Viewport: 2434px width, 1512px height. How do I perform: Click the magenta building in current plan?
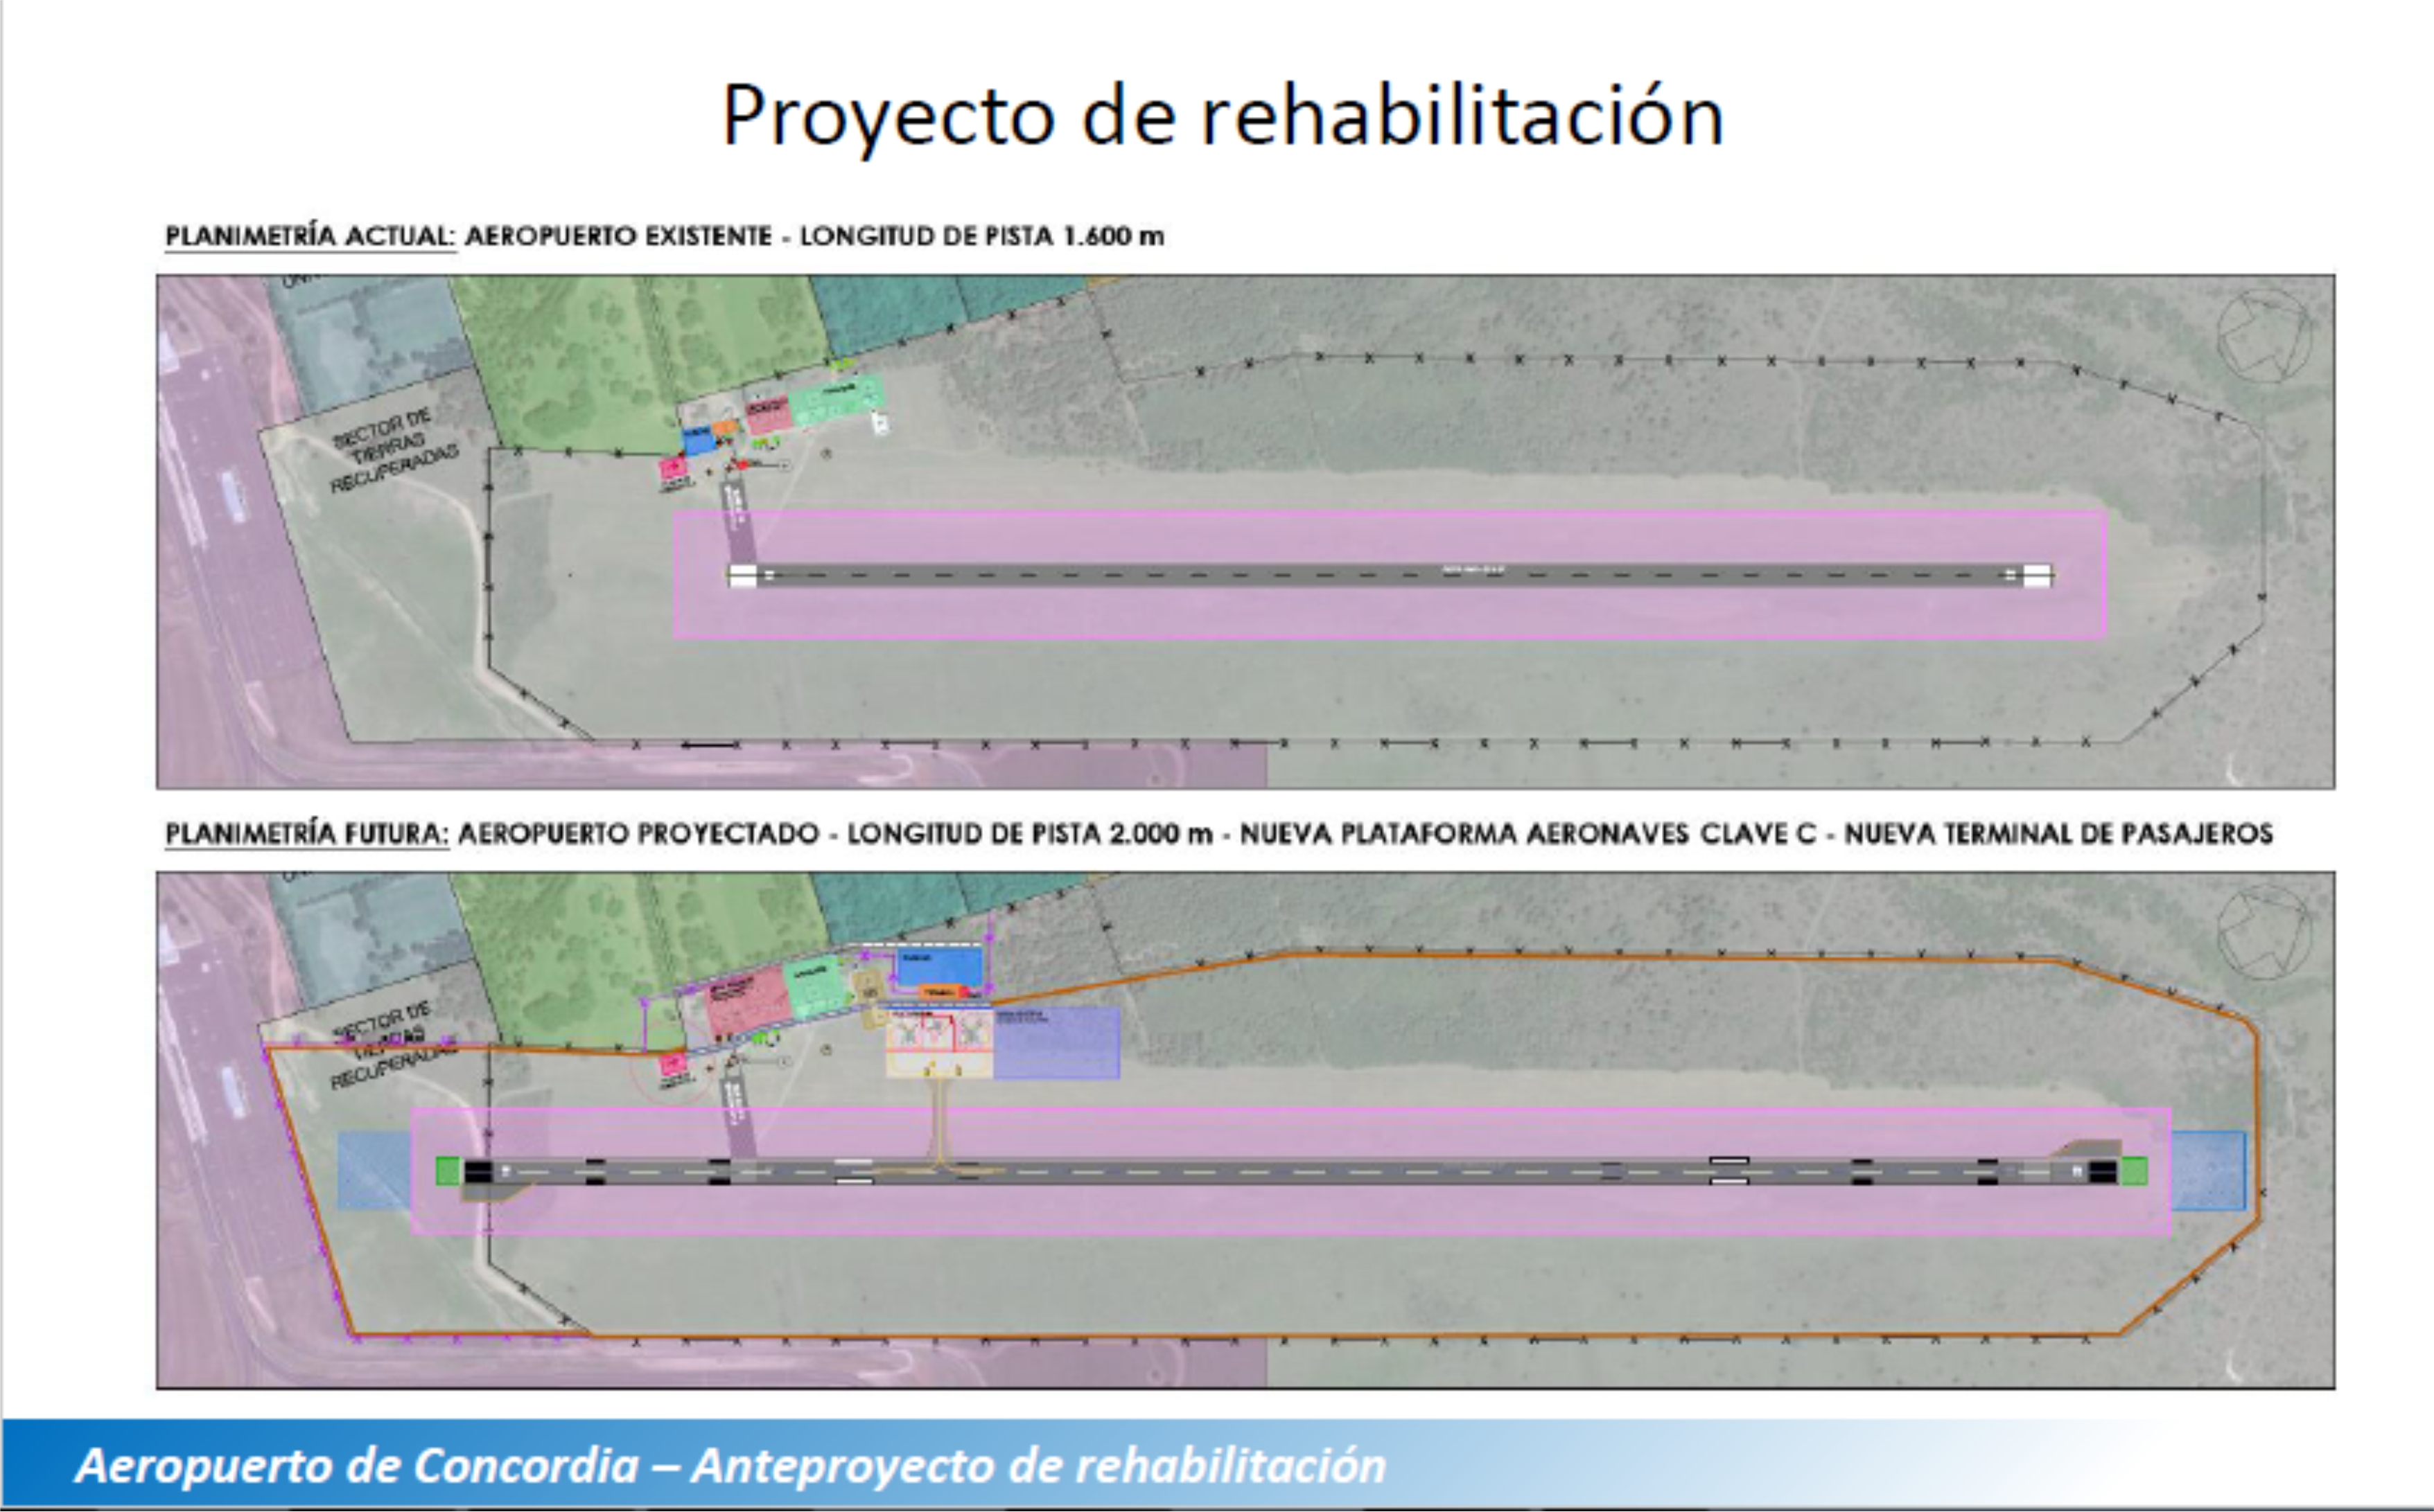tap(672, 468)
